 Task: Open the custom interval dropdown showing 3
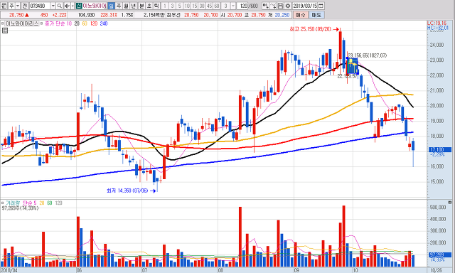point(233,6)
